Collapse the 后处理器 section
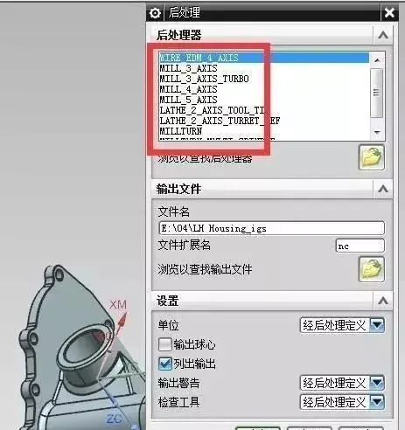The width and height of the screenshot is (405, 430). [383, 35]
